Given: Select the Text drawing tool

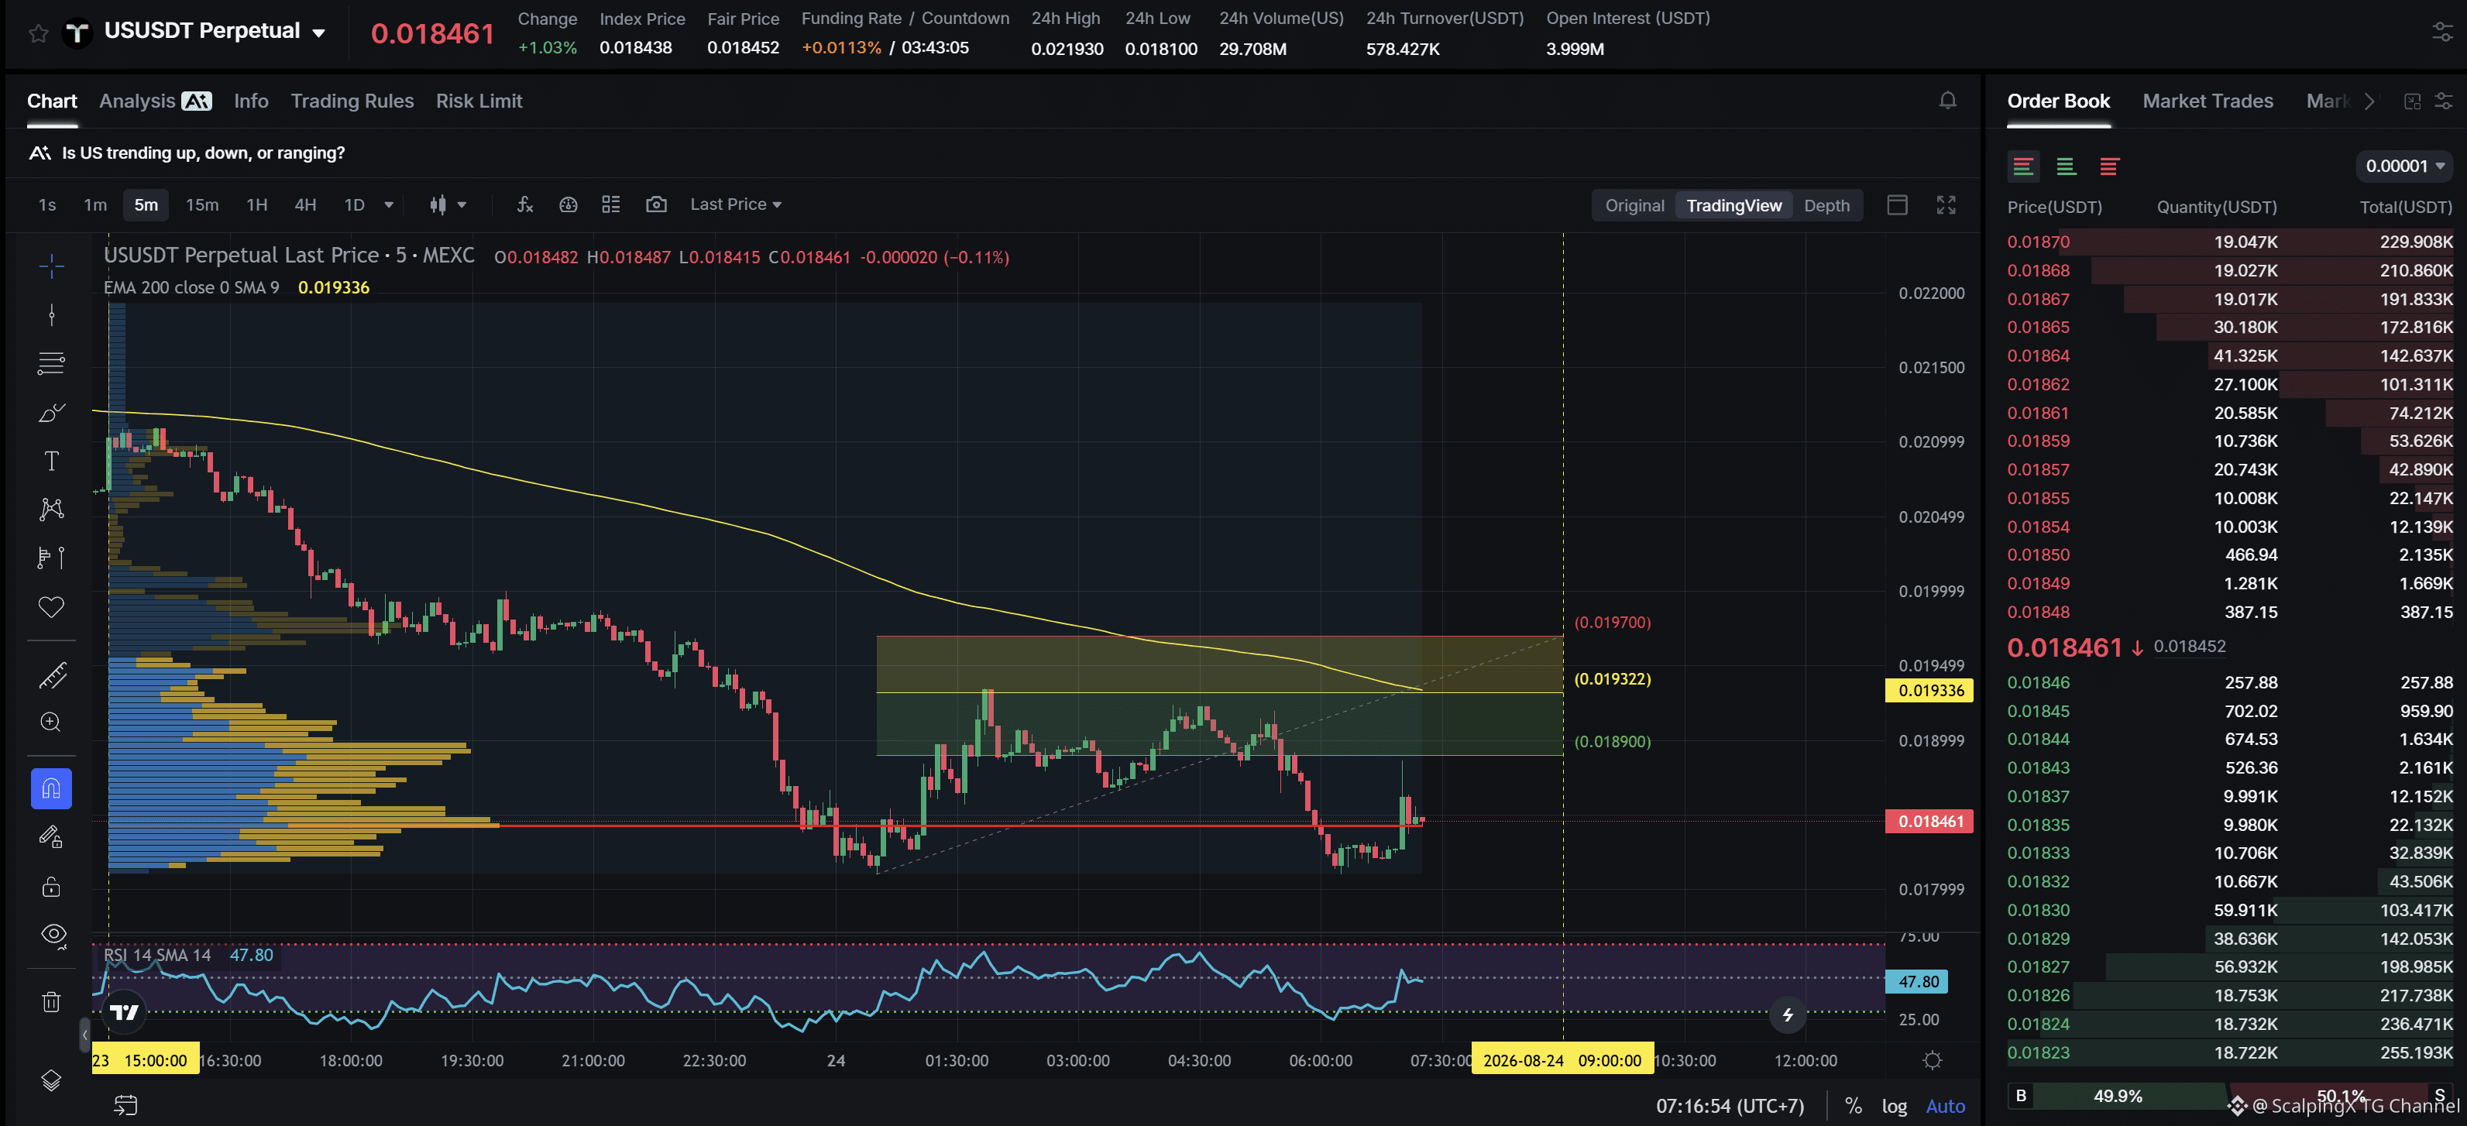Looking at the screenshot, I should tap(52, 461).
